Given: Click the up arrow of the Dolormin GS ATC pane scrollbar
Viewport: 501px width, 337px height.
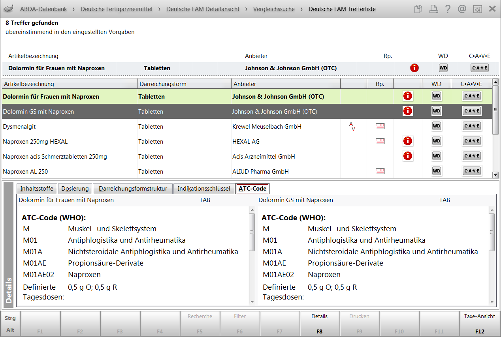Looking at the screenshot, I should coord(492,210).
